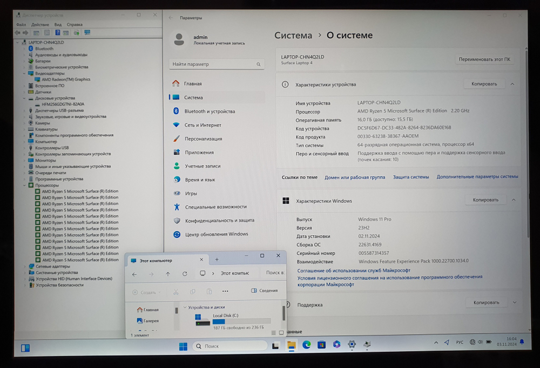Viewport: 540px width, 368px height.
Task: Click the Help icon in Device Manager toolbar
Action: pos(57,33)
